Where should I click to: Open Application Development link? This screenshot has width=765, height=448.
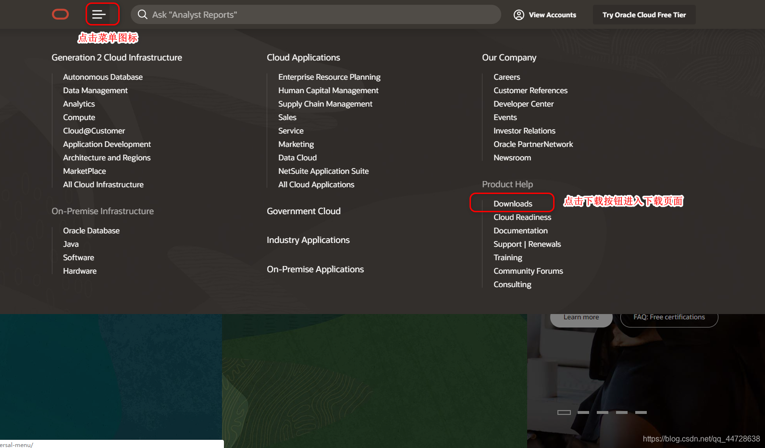pyautogui.click(x=107, y=144)
